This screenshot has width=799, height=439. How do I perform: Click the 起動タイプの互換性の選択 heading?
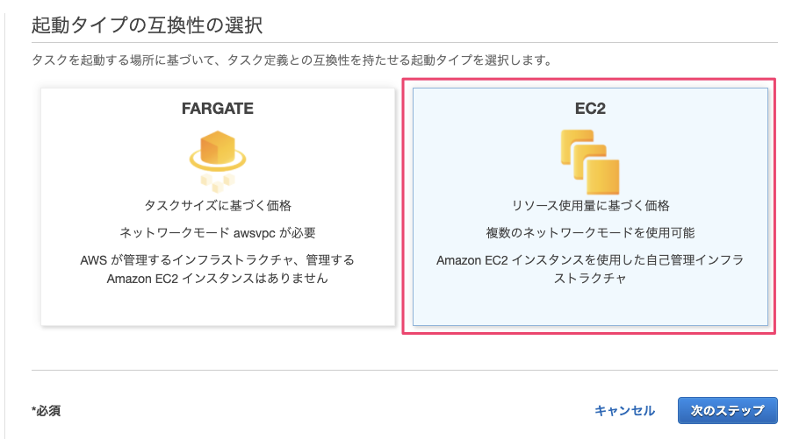(x=147, y=25)
